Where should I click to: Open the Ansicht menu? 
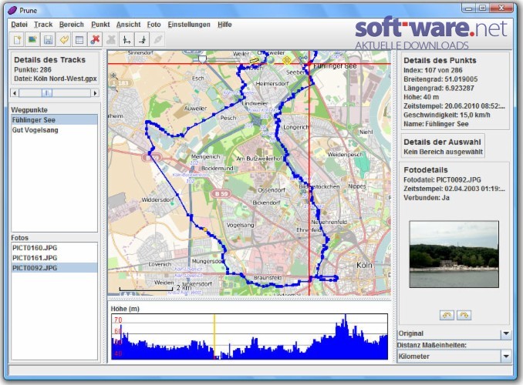click(128, 25)
